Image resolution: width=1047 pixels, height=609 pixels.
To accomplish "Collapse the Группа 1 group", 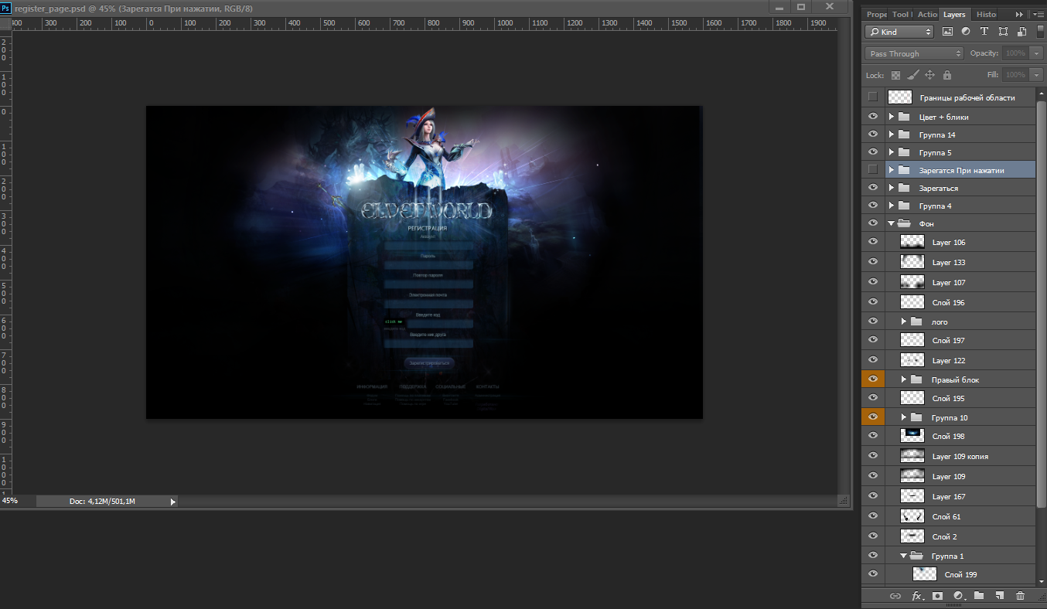I will click(903, 556).
